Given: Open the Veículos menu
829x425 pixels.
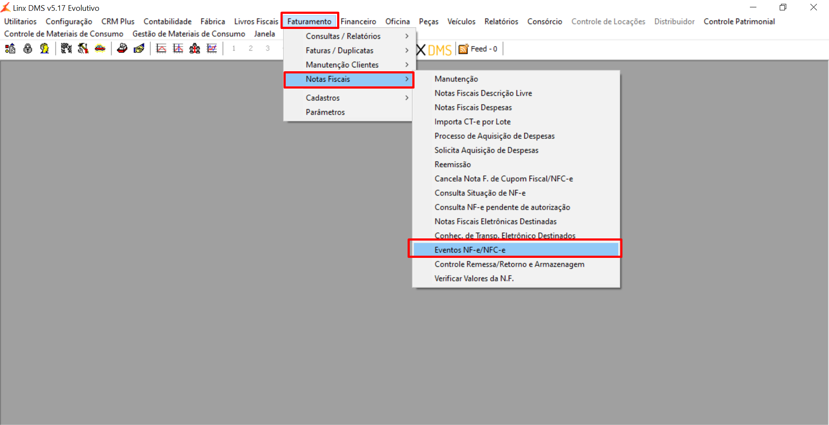Looking at the screenshot, I should point(461,22).
